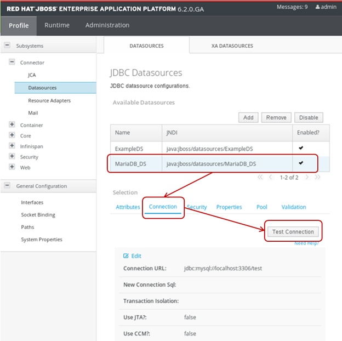
Task: Expand the Container tree node
Action: point(12,125)
